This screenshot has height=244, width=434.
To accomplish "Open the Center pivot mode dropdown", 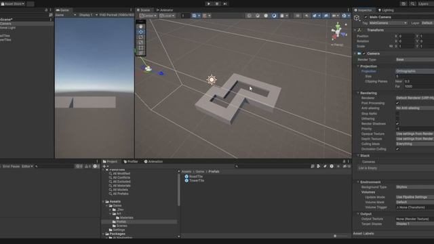I will pyautogui.click(x=148, y=16).
